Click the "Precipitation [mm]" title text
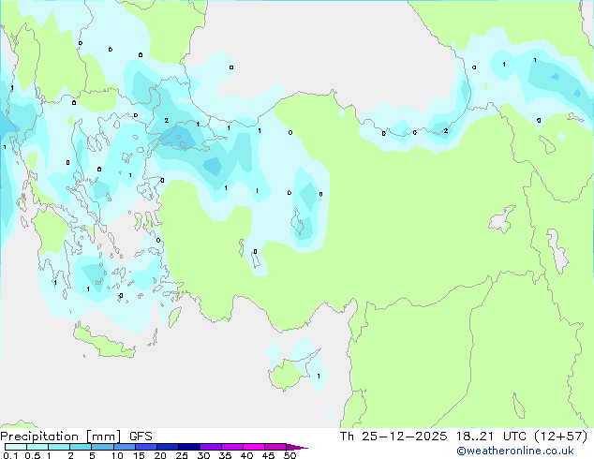 (x=61, y=437)
